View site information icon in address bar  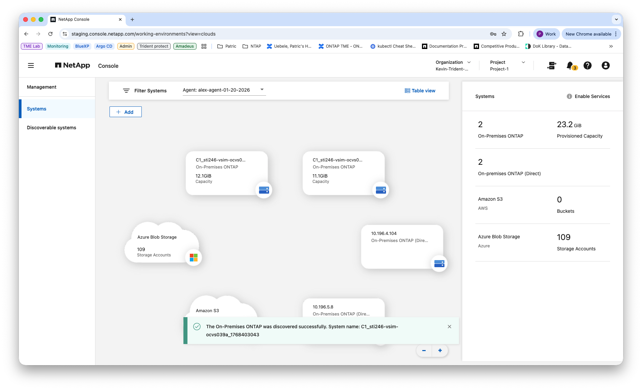click(x=65, y=34)
